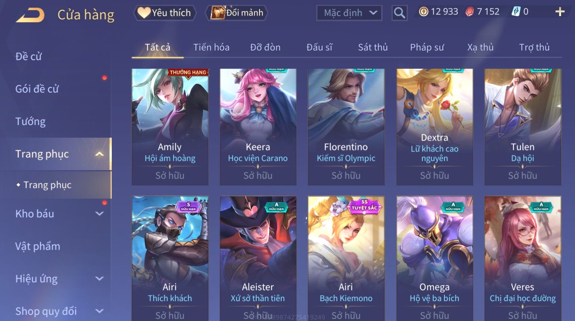Open the Mặc định sort dropdown
Screen dimensions: 575x321
click(349, 13)
